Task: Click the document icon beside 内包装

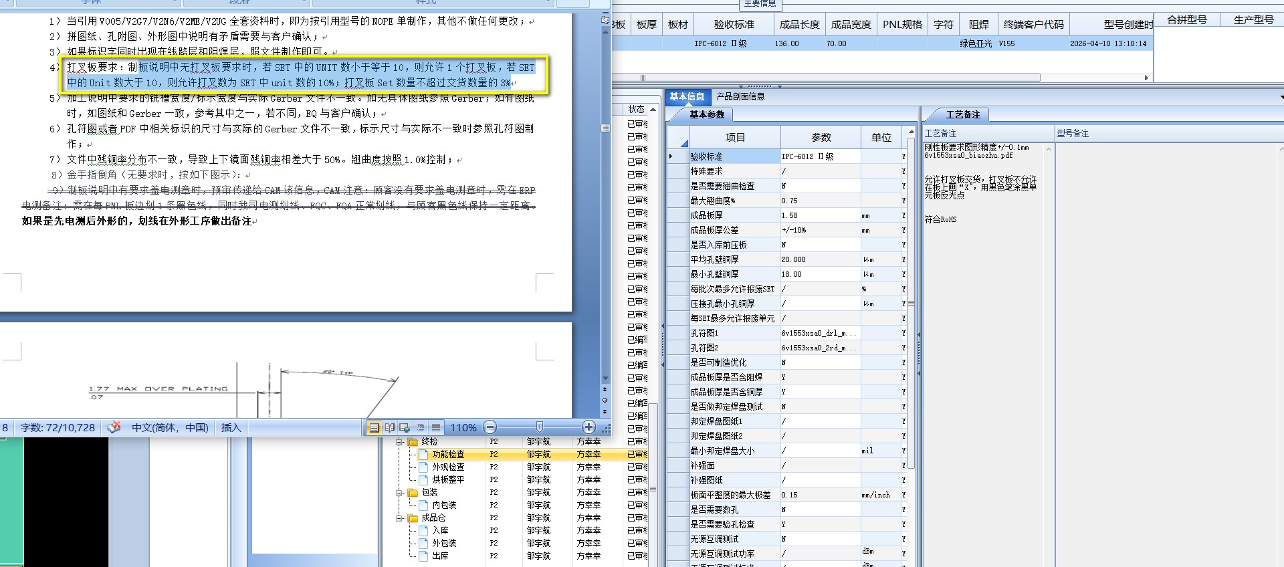Action: [x=424, y=505]
